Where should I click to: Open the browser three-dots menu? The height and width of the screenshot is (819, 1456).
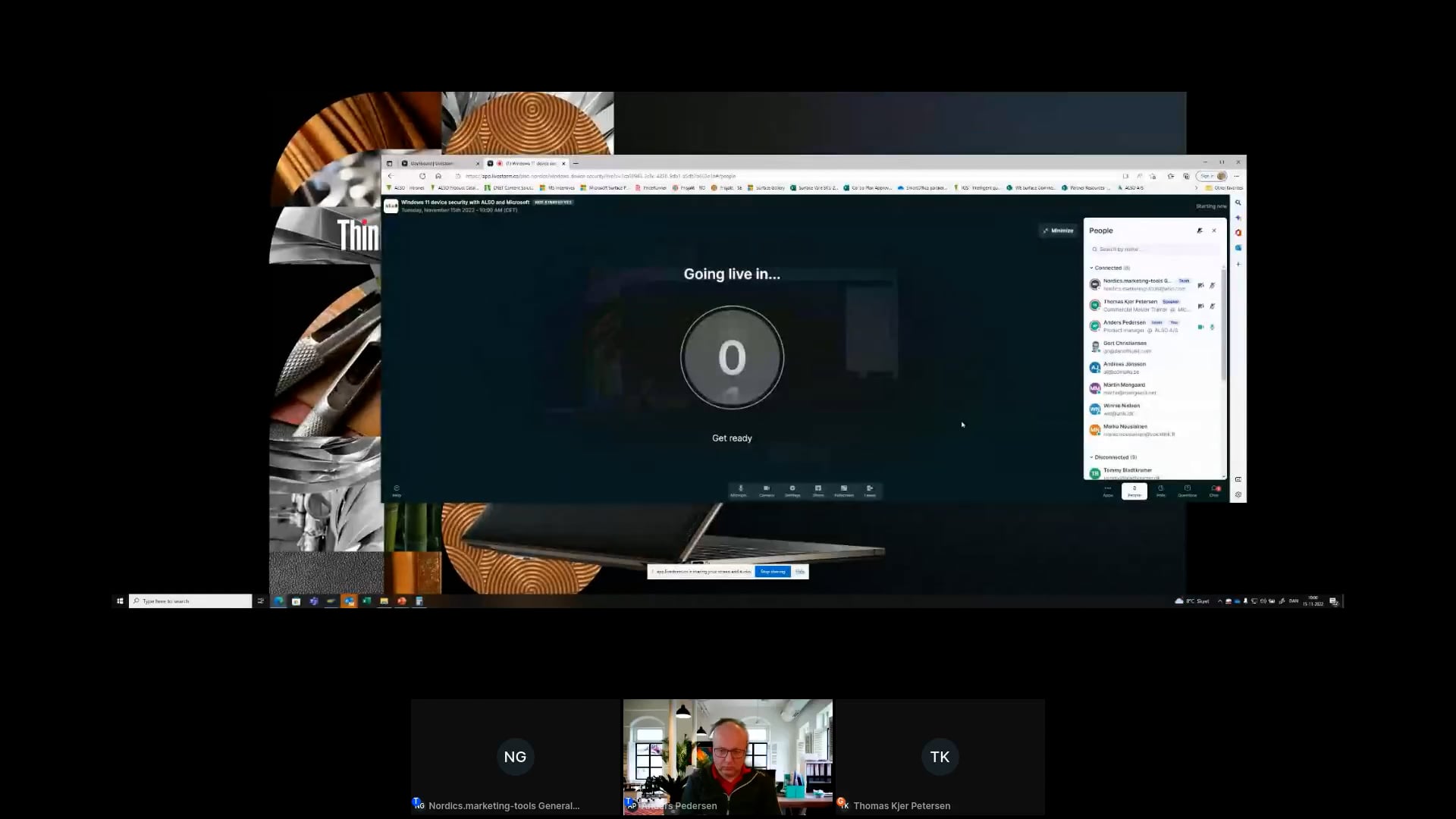point(1237,176)
